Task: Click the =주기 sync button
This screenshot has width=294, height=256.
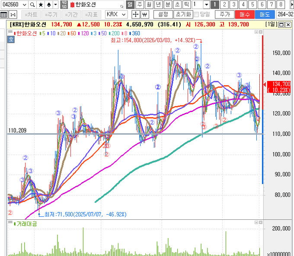Action: (51, 15)
